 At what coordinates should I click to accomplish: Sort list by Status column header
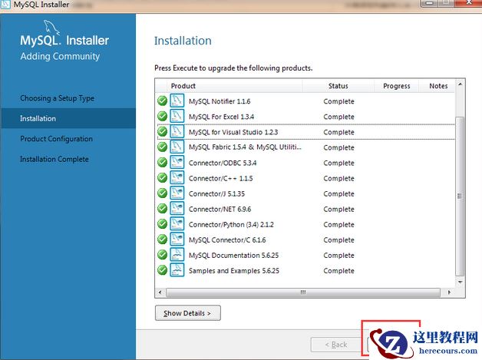338,86
